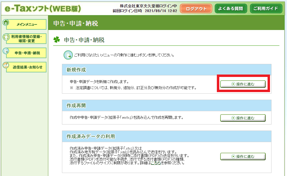The width and height of the screenshot is (287, 176).
Task: Click the e-Taxソフト(WEB版) logo
Action: point(43,8)
